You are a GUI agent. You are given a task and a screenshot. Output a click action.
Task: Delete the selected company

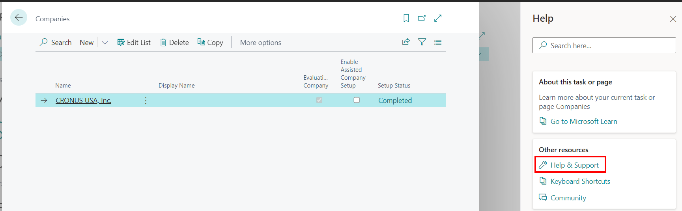(x=174, y=43)
